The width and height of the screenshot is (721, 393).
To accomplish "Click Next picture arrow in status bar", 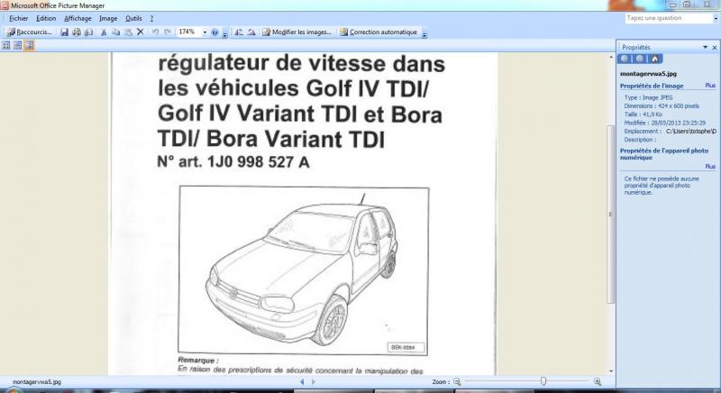I will pos(314,381).
